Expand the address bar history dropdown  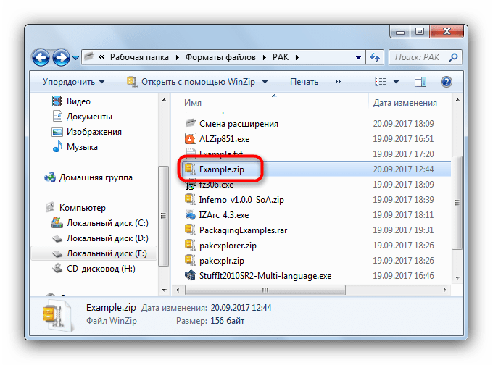click(358, 57)
